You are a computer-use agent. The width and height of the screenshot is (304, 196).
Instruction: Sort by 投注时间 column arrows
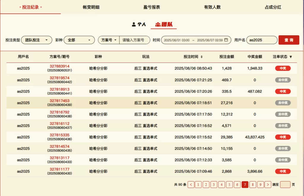point(202,57)
